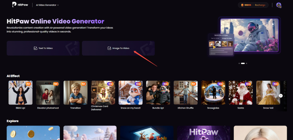
Task: Open the blonde woman Explore card
Action: coord(260,133)
